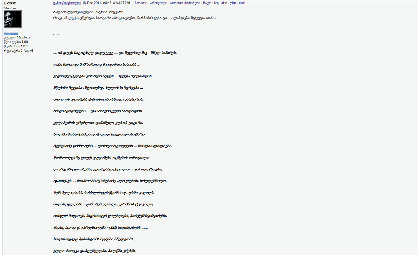Click the '18 Dec 2011, 00:45' timestamp
The image size is (418, 255).
coord(97,3)
